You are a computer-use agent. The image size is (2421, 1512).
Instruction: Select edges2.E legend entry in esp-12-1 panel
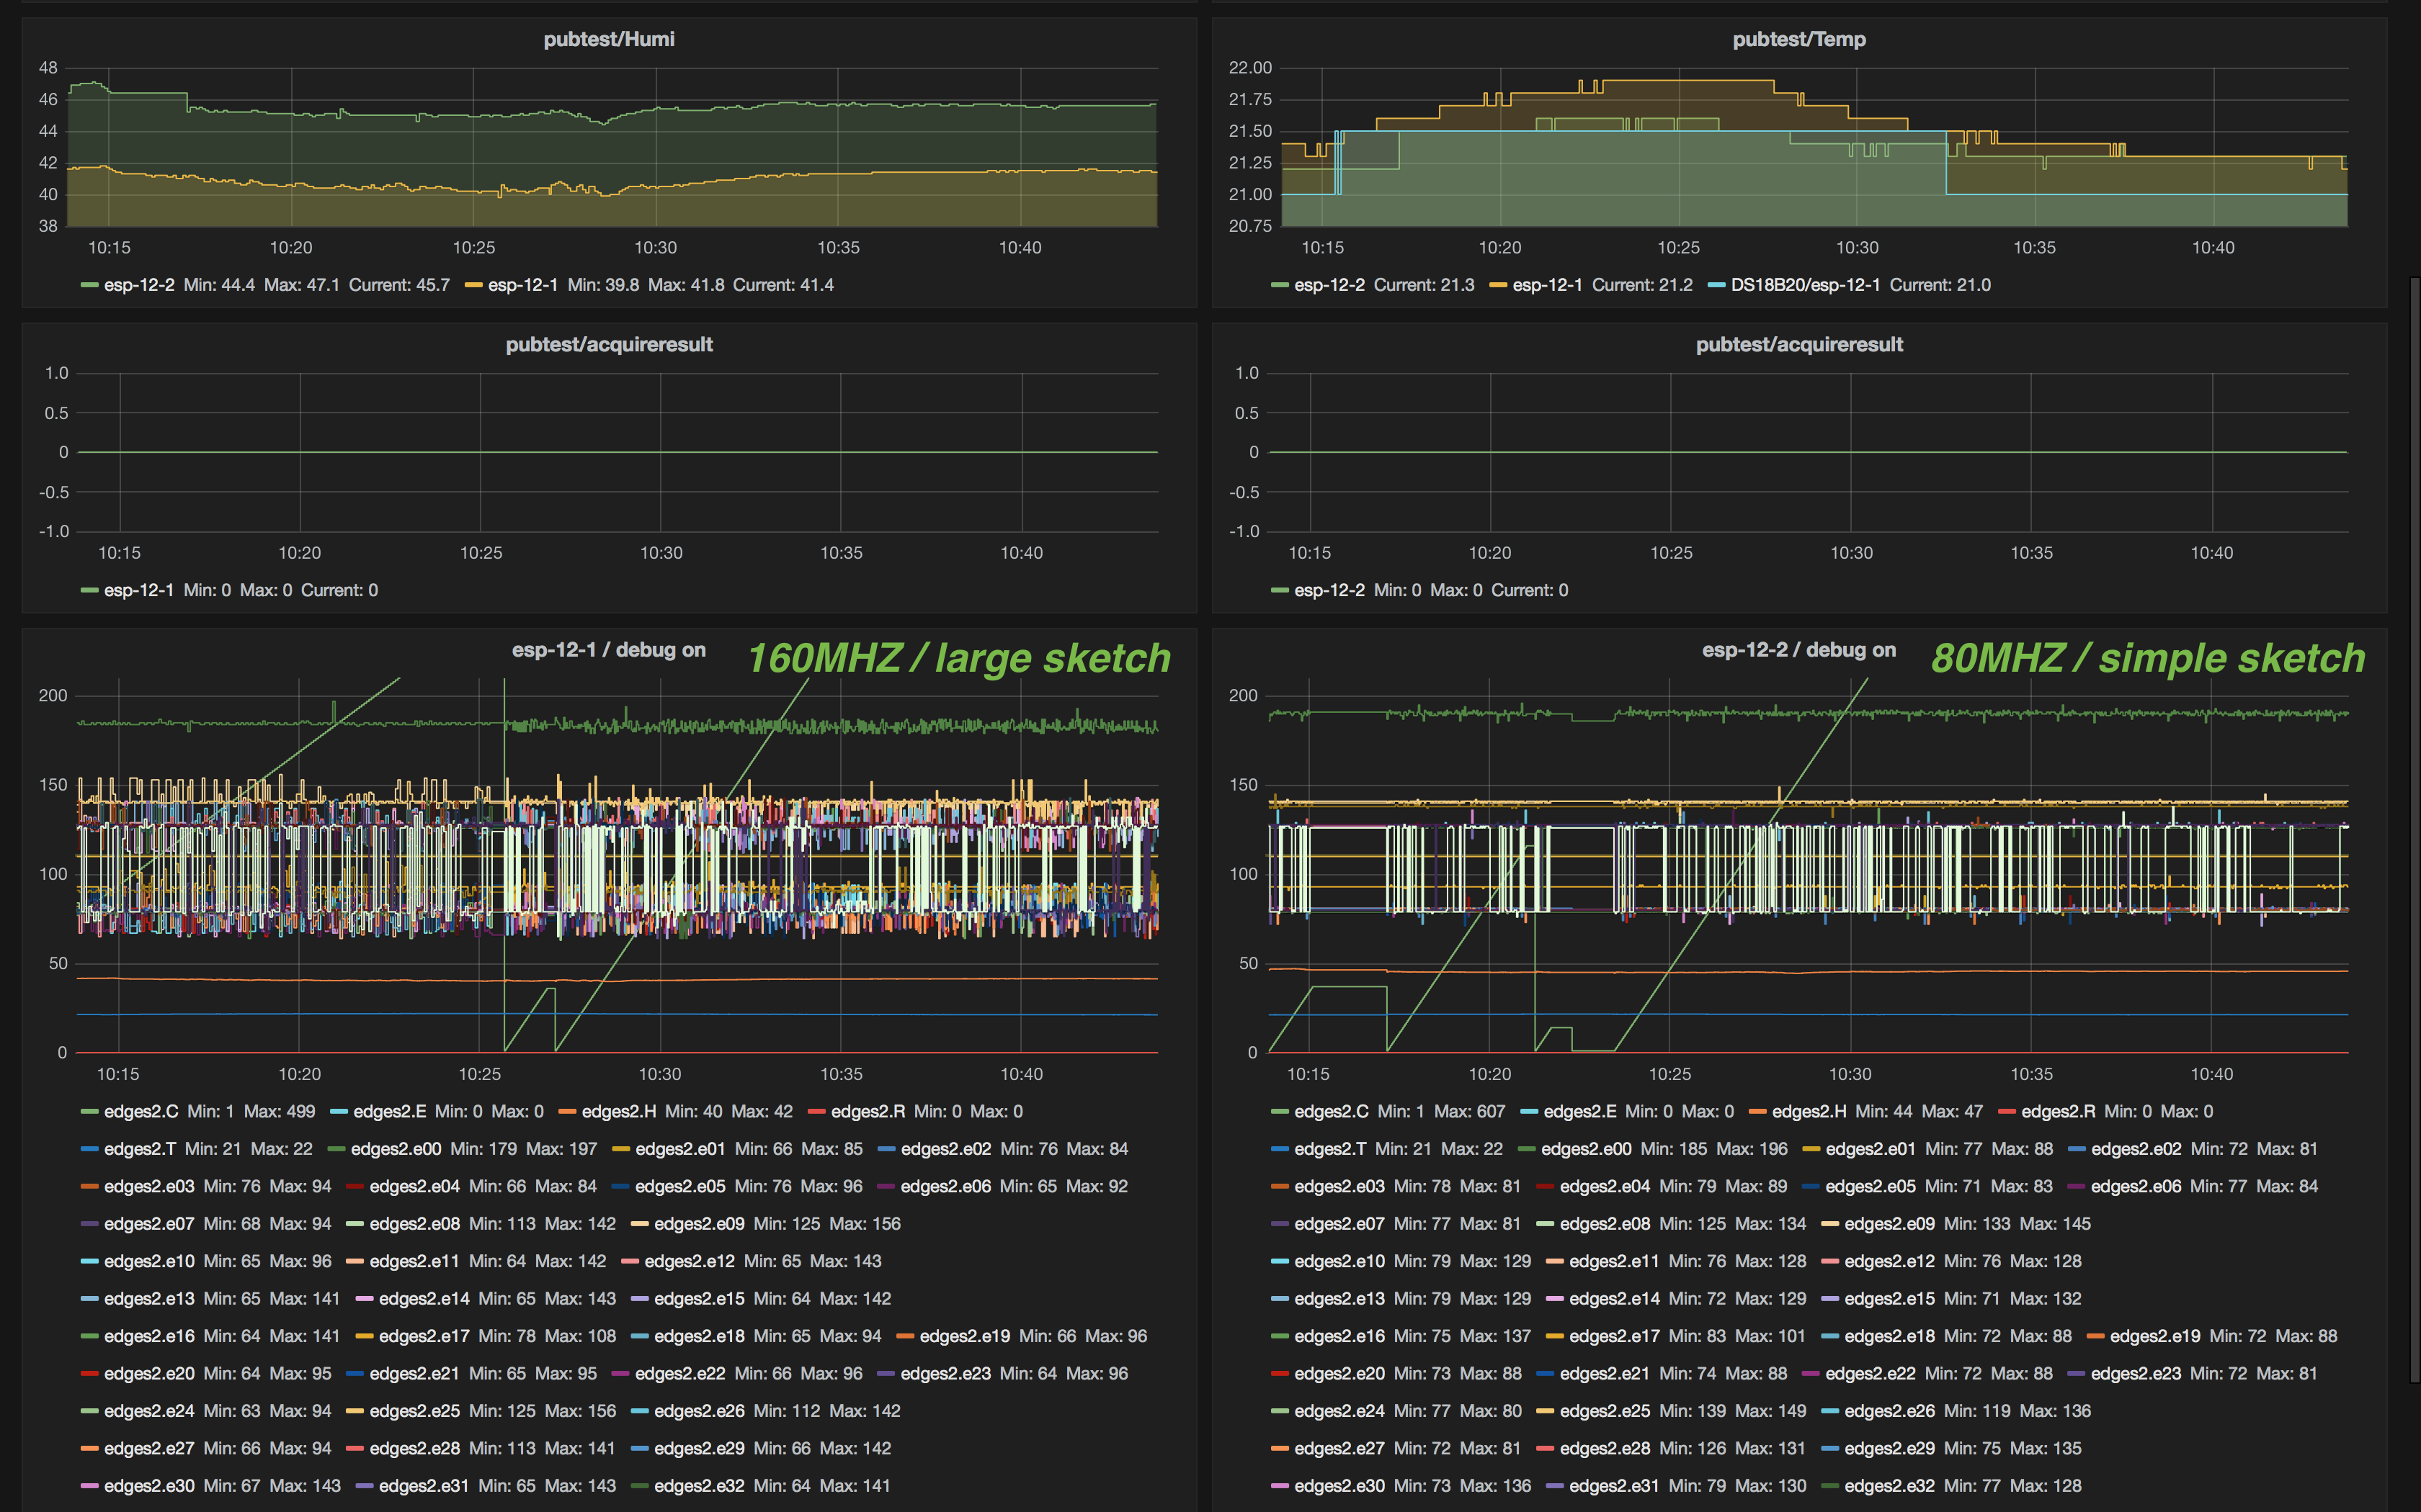tap(390, 1111)
